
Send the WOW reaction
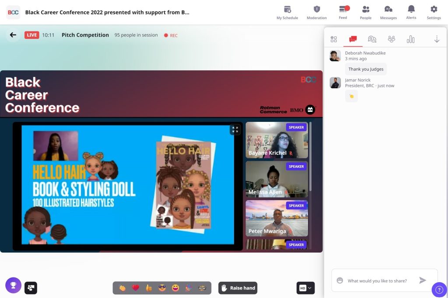pyautogui.click(x=202, y=288)
